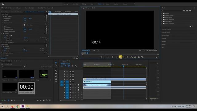Screen dimensions: 197x111
Task: Click Export Frame camera icon
Action: click(139, 57)
